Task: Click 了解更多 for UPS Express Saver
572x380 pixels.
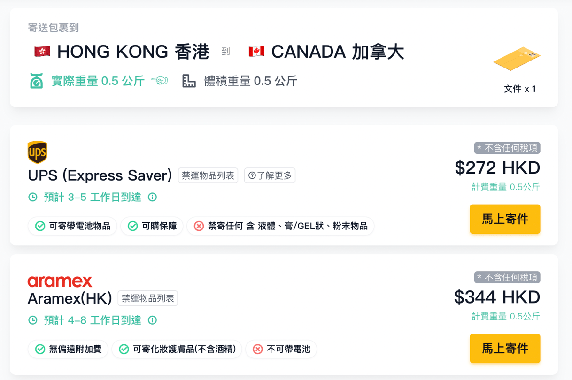Action: [x=270, y=175]
